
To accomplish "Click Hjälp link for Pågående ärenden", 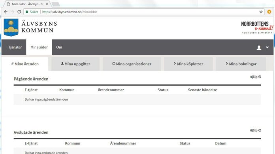I will [255, 77].
